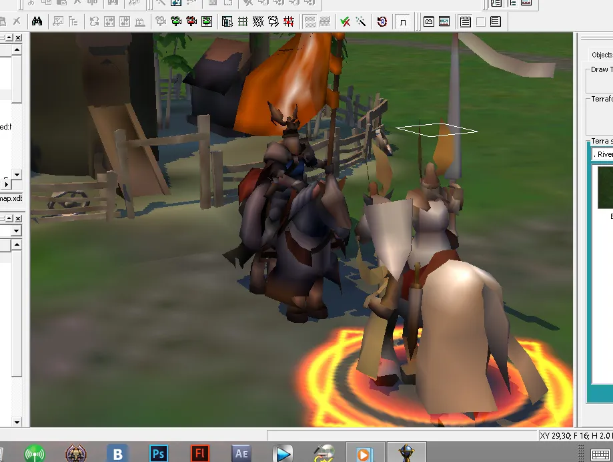Click the notepad clipboard toolbar icon
613x462 pixels.
pos(465,21)
